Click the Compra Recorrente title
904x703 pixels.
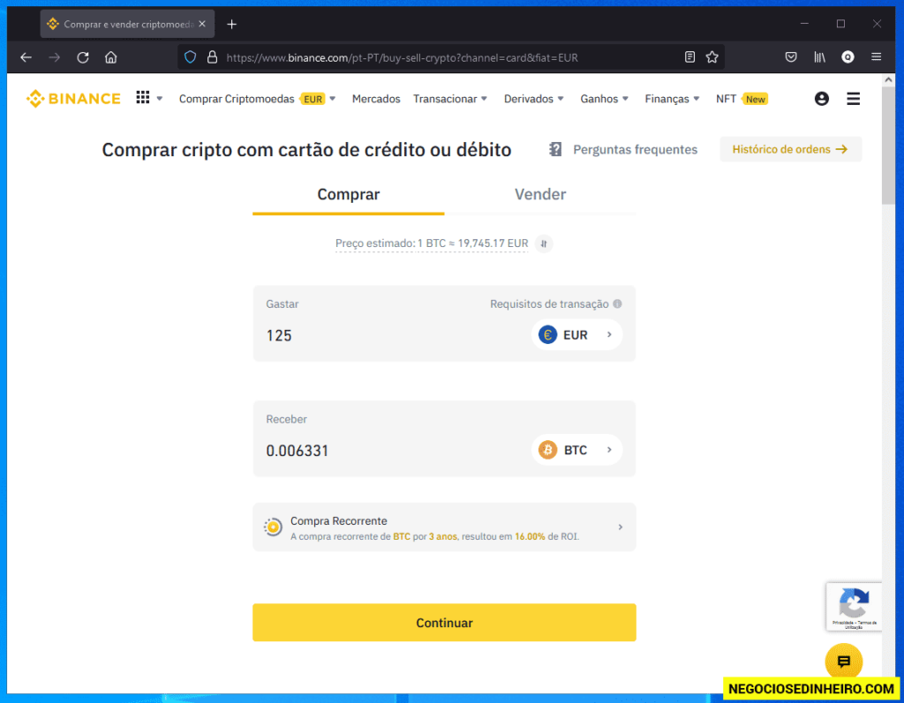click(x=338, y=521)
